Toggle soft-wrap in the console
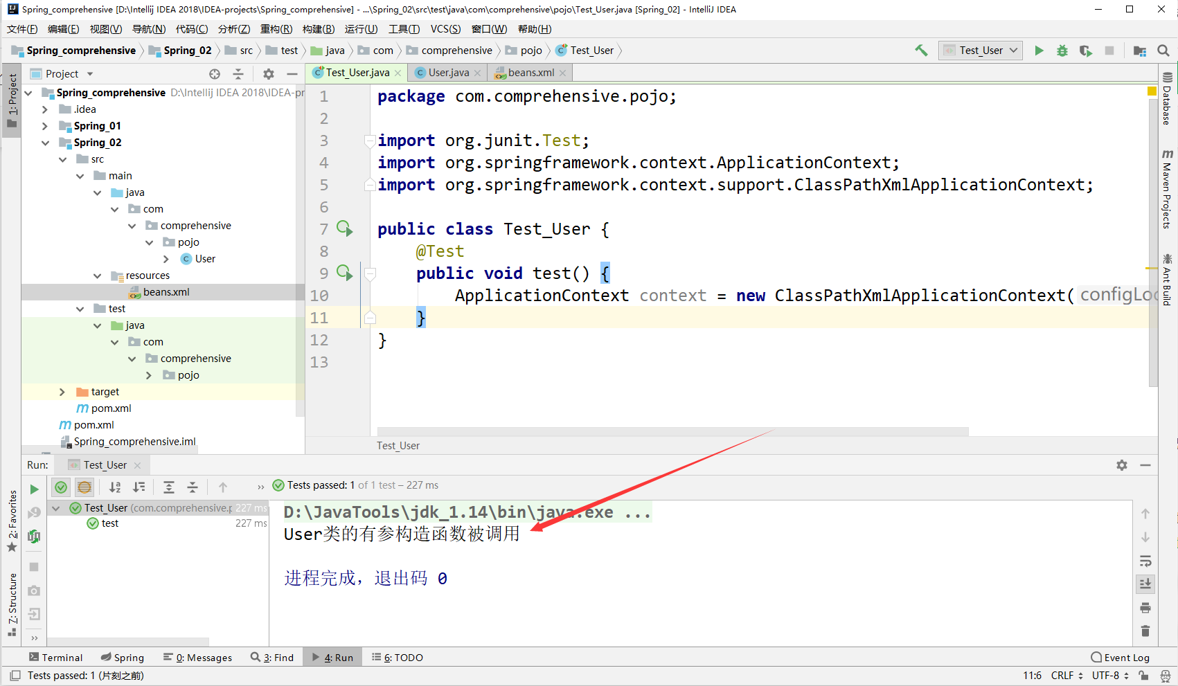Screen dimensions: 1178x686 coord(1145,561)
